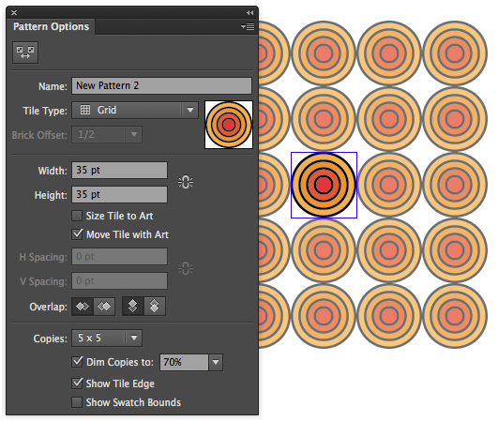Activate the Pattern Tile Tool icon
Viewport: 498px width, 421px height.
25,53
